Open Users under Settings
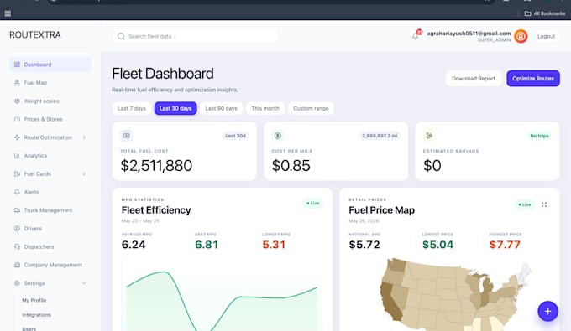The width and height of the screenshot is (571, 331). [x=29, y=328]
